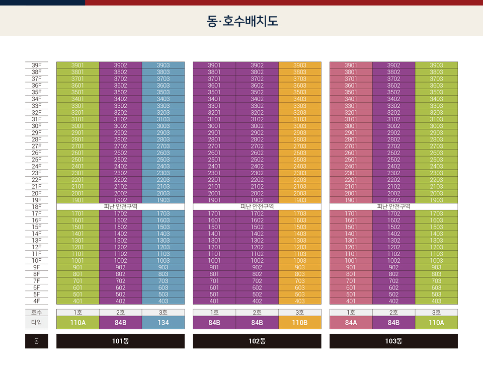Click 피난 안전구역 row in 101동
The image size is (483, 372).
click(x=120, y=206)
